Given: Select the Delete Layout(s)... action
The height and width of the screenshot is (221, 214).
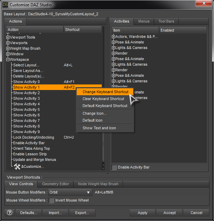Looking at the screenshot, I should [x=29, y=76].
